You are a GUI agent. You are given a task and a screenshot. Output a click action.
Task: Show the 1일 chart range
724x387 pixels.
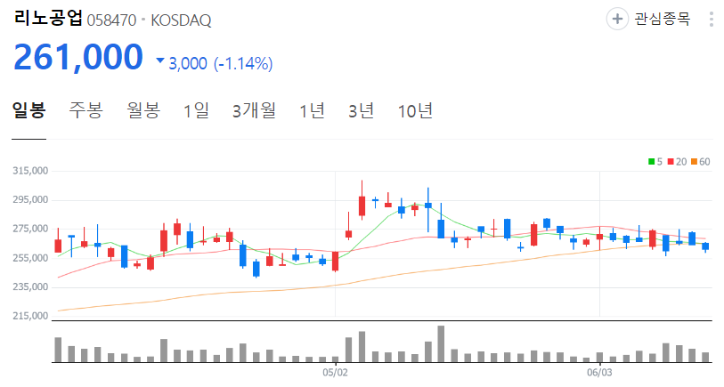pyautogui.click(x=196, y=110)
